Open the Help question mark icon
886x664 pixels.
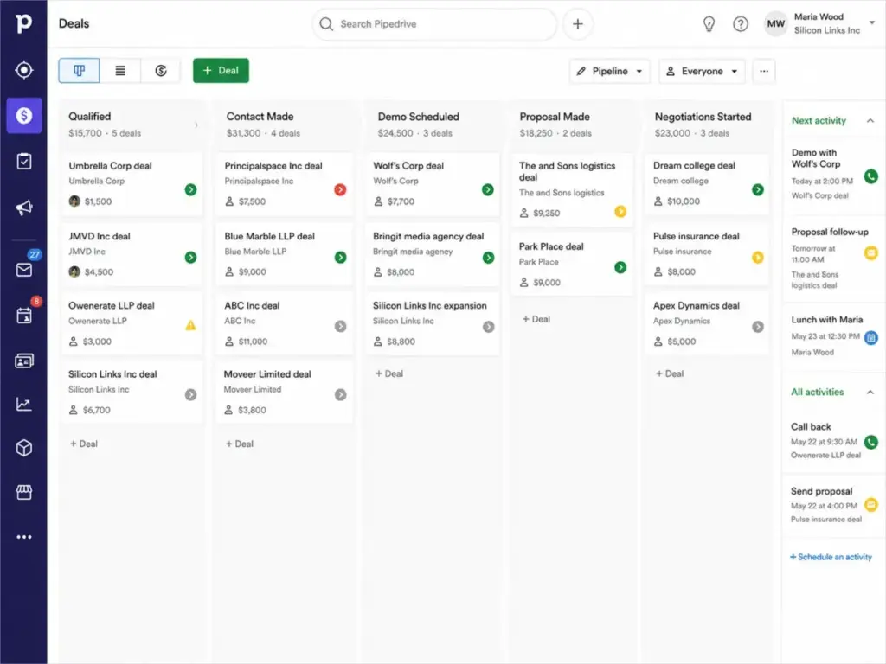(741, 23)
